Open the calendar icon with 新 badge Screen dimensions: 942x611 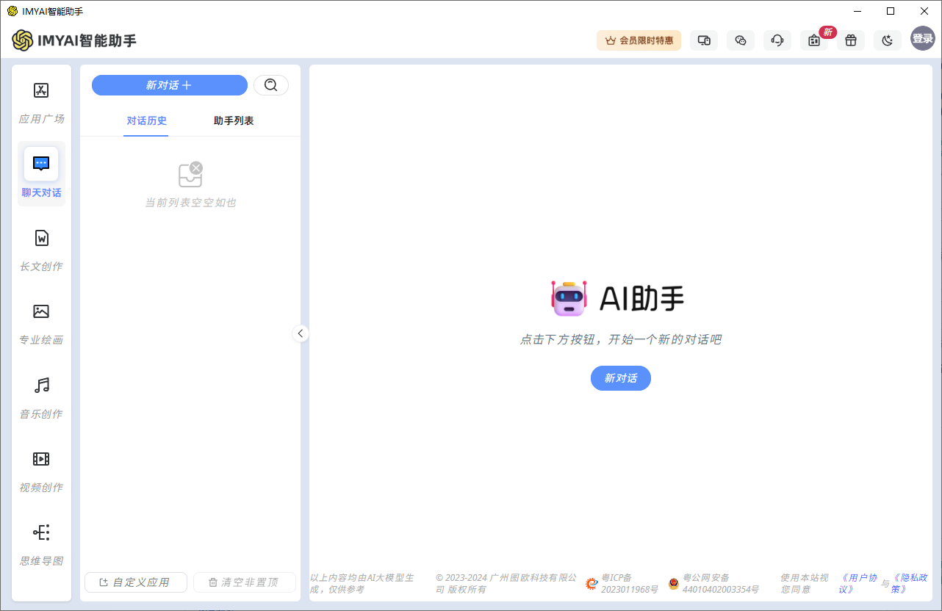point(814,40)
